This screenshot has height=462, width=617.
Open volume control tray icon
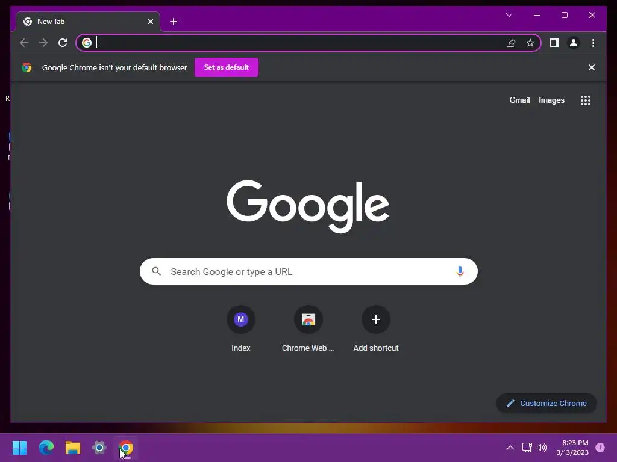(542, 448)
